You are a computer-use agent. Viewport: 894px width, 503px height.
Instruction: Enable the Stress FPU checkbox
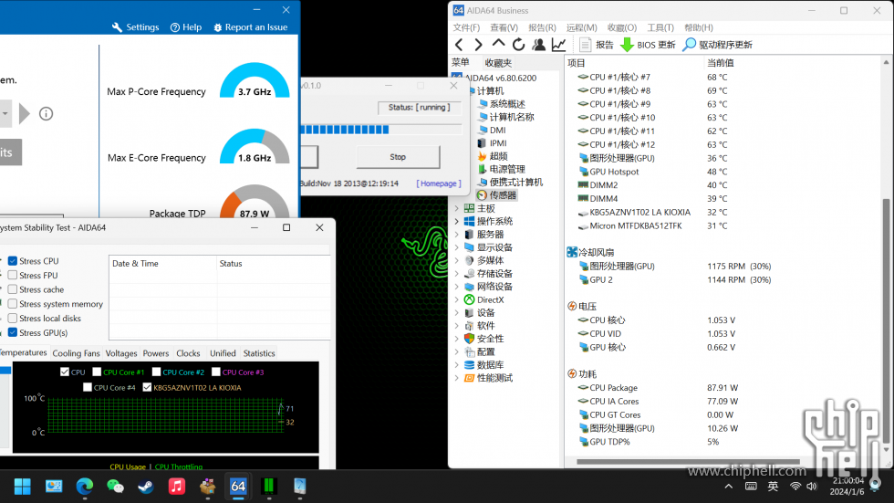click(13, 275)
